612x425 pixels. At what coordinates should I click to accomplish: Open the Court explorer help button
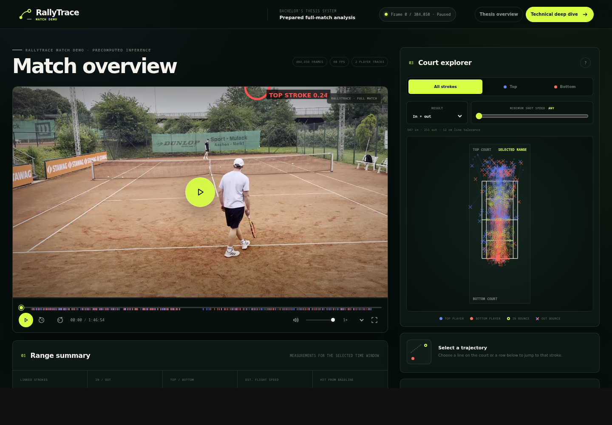tap(585, 63)
